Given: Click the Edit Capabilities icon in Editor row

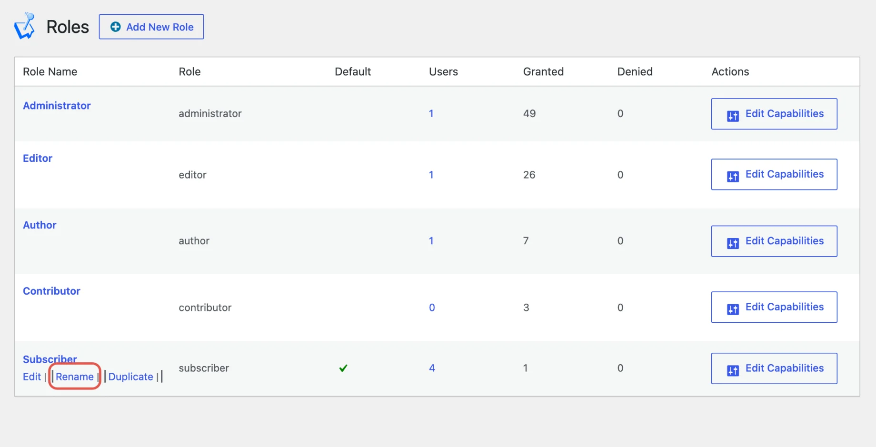Looking at the screenshot, I should [x=733, y=176].
